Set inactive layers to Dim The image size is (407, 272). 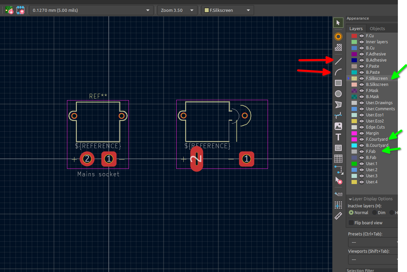pyautogui.click(x=375, y=212)
